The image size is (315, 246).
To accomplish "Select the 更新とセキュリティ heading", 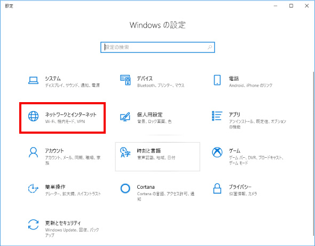I will coord(63,223).
